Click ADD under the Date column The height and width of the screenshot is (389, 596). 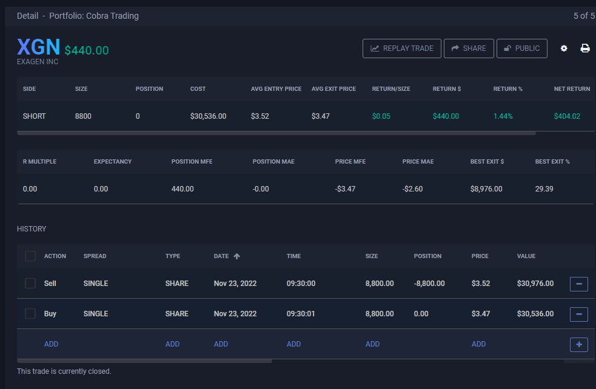click(x=221, y=344)
